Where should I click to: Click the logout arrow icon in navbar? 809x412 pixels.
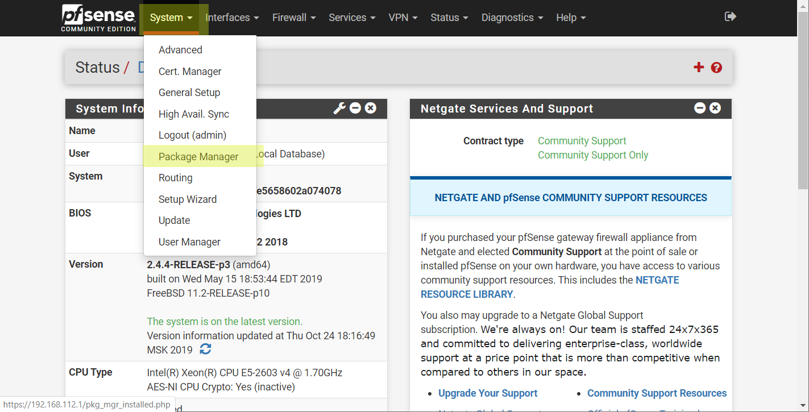[x=731, y=17]
